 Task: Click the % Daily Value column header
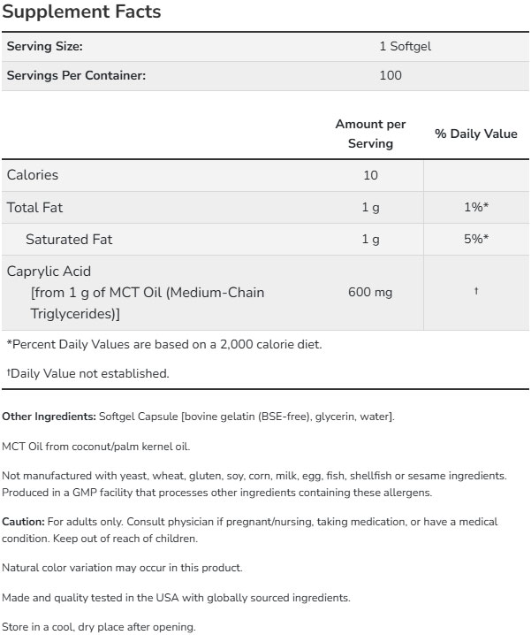(x=475, y=134)
